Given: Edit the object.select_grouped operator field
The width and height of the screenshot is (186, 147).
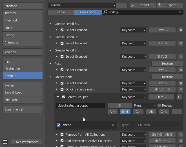Looking at the screenshot, I should tap(80, 105).
